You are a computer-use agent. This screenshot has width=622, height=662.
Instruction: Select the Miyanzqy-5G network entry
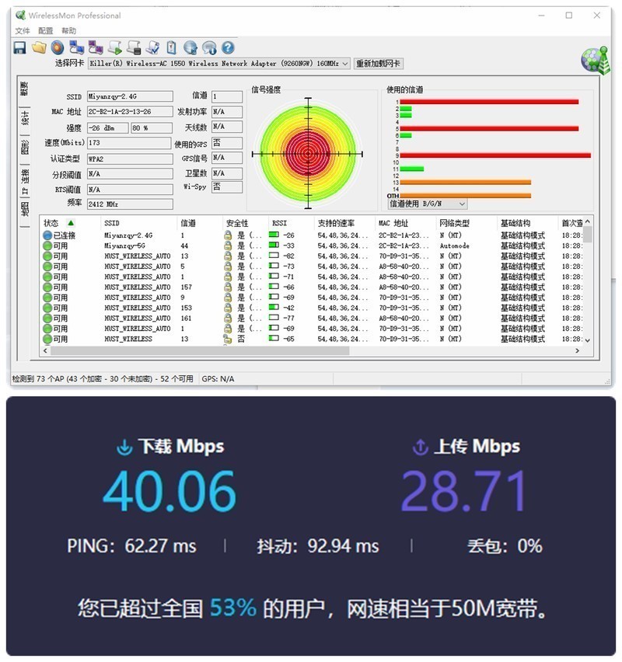point(124,245)
